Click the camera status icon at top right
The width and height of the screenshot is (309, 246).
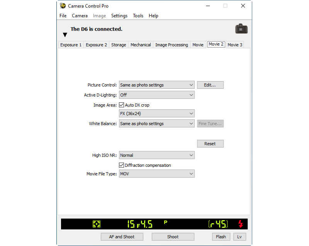[x=241, y=29]
